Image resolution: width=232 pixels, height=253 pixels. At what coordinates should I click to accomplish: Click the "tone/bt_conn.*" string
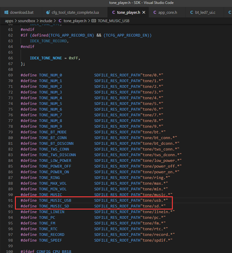159,138
